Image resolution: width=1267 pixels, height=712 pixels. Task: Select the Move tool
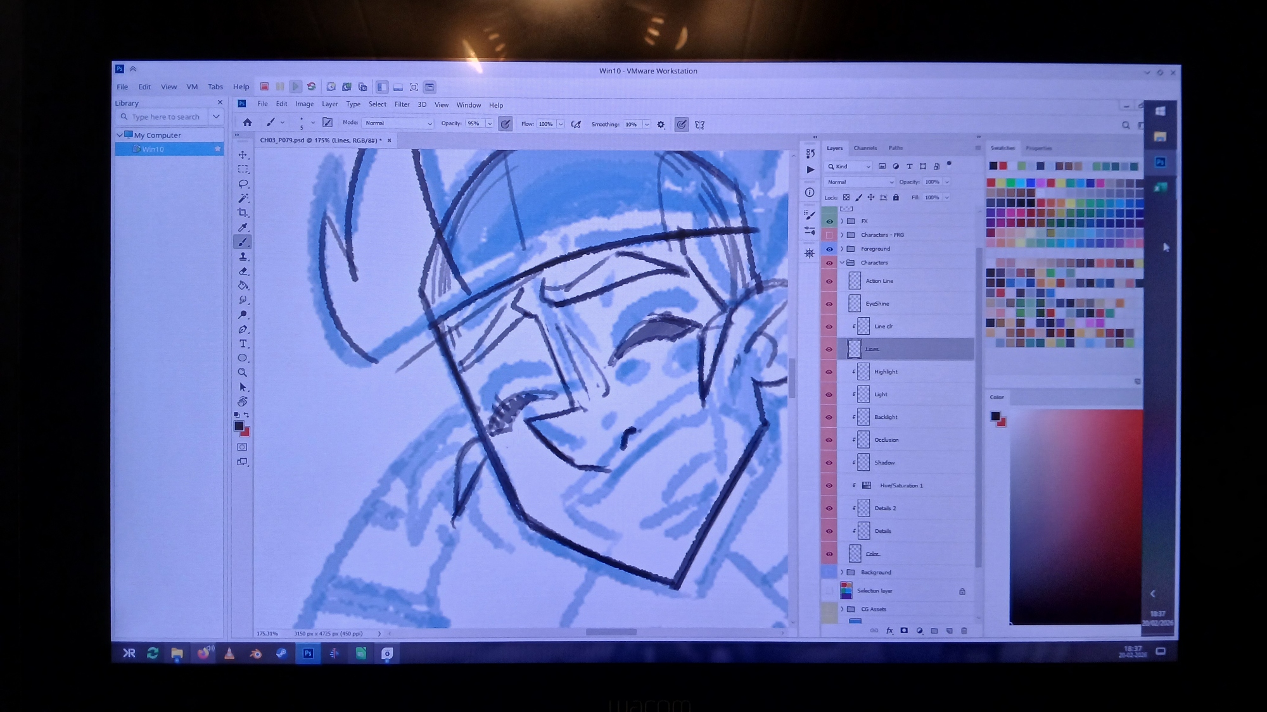point(243,154)
